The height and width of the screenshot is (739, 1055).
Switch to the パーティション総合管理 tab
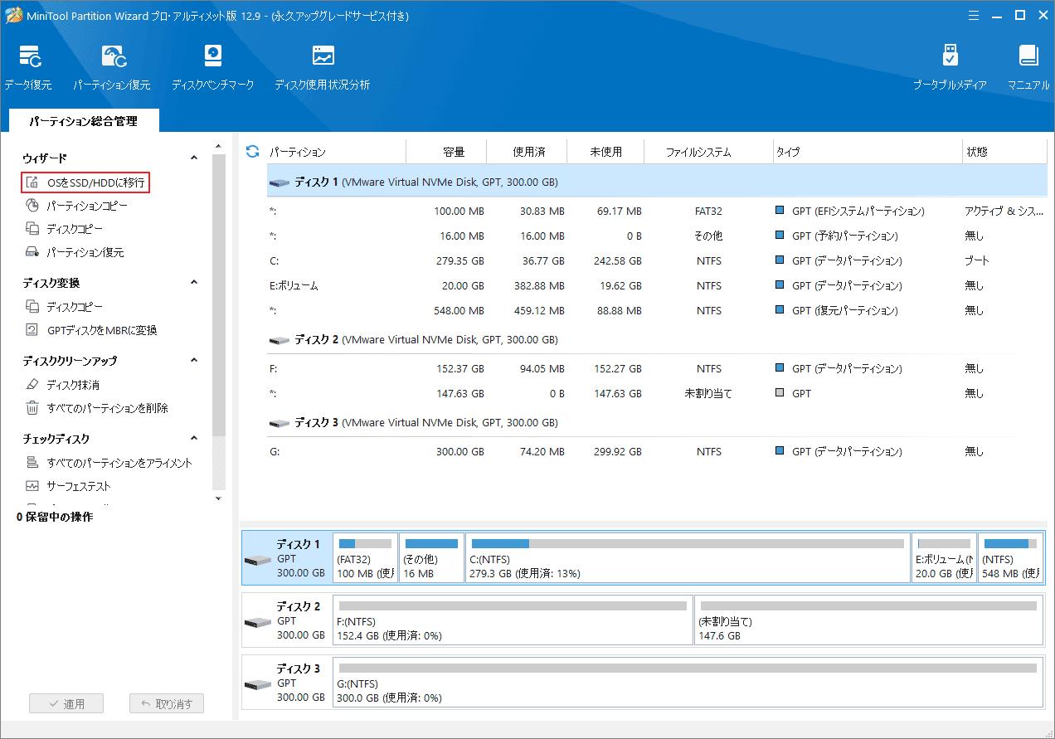[x=82, y=120]
